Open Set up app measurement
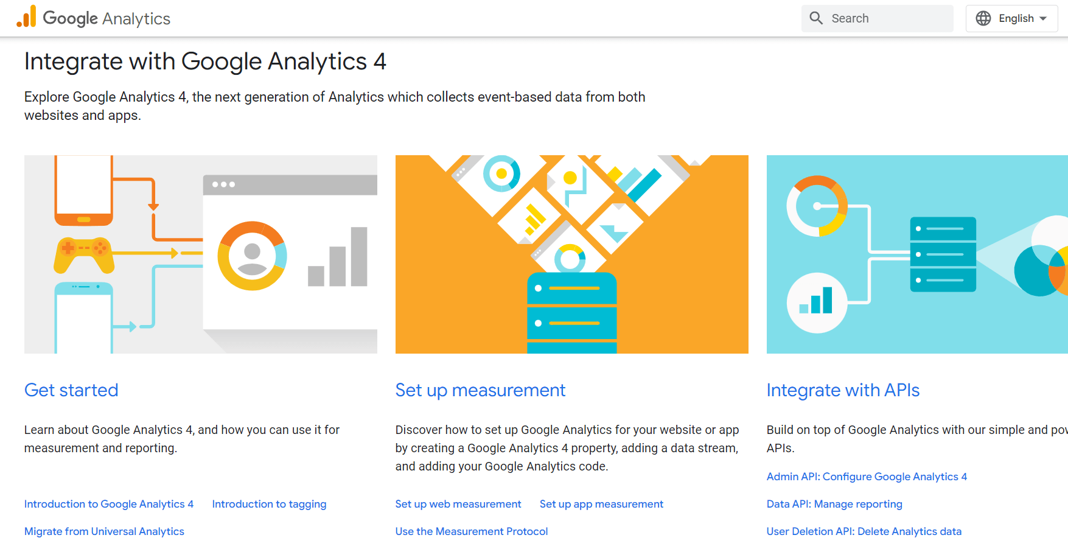 601,504
